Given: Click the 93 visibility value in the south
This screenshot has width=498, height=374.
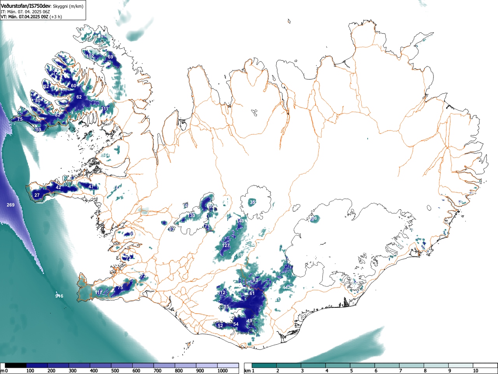Looking at the screenshot, I should tap(255, 280).
